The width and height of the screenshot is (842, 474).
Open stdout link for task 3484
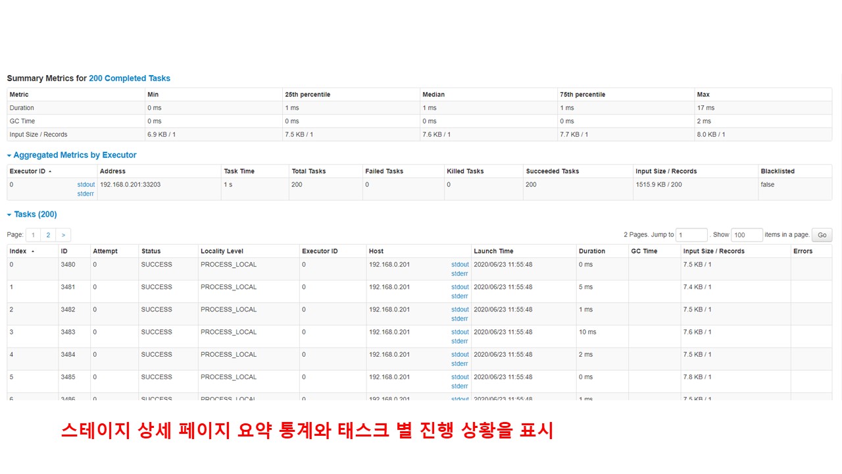point(460,355)
